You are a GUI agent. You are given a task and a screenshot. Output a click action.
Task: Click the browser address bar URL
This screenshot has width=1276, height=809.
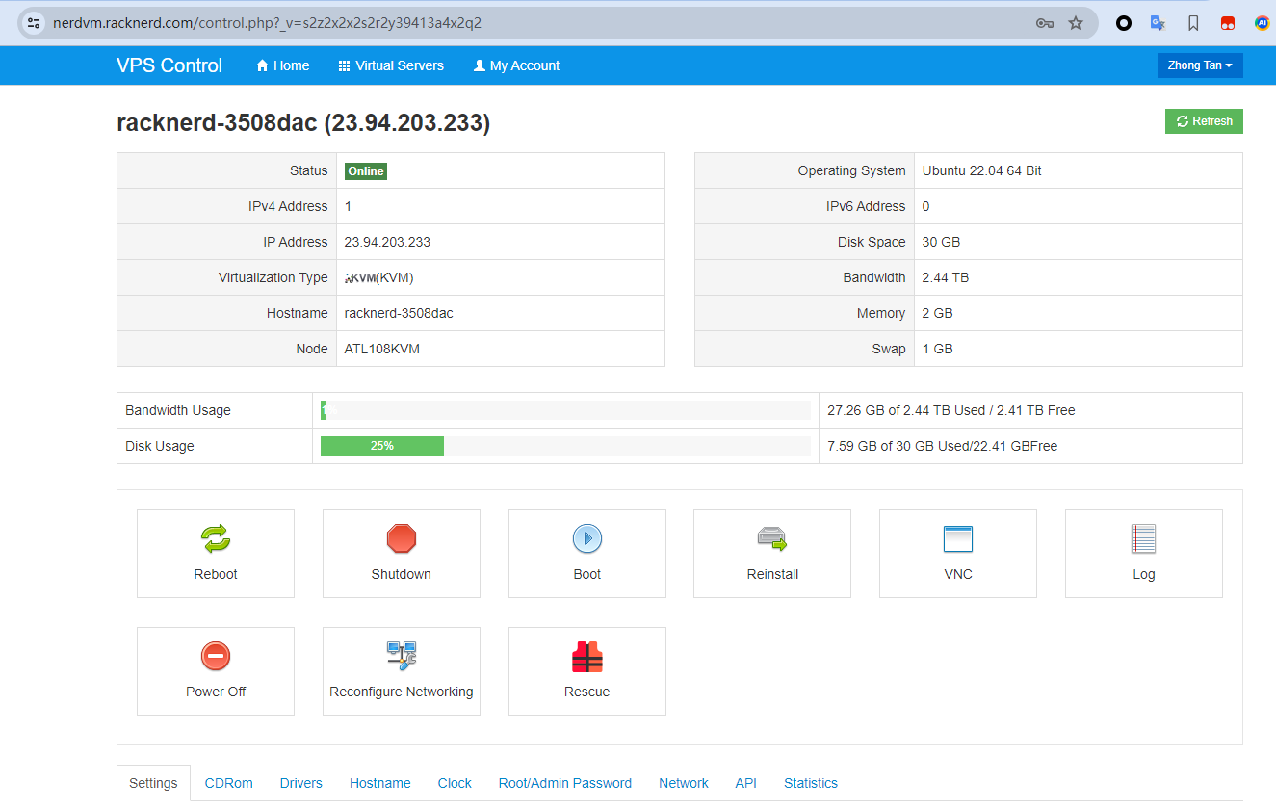(268, 23)
